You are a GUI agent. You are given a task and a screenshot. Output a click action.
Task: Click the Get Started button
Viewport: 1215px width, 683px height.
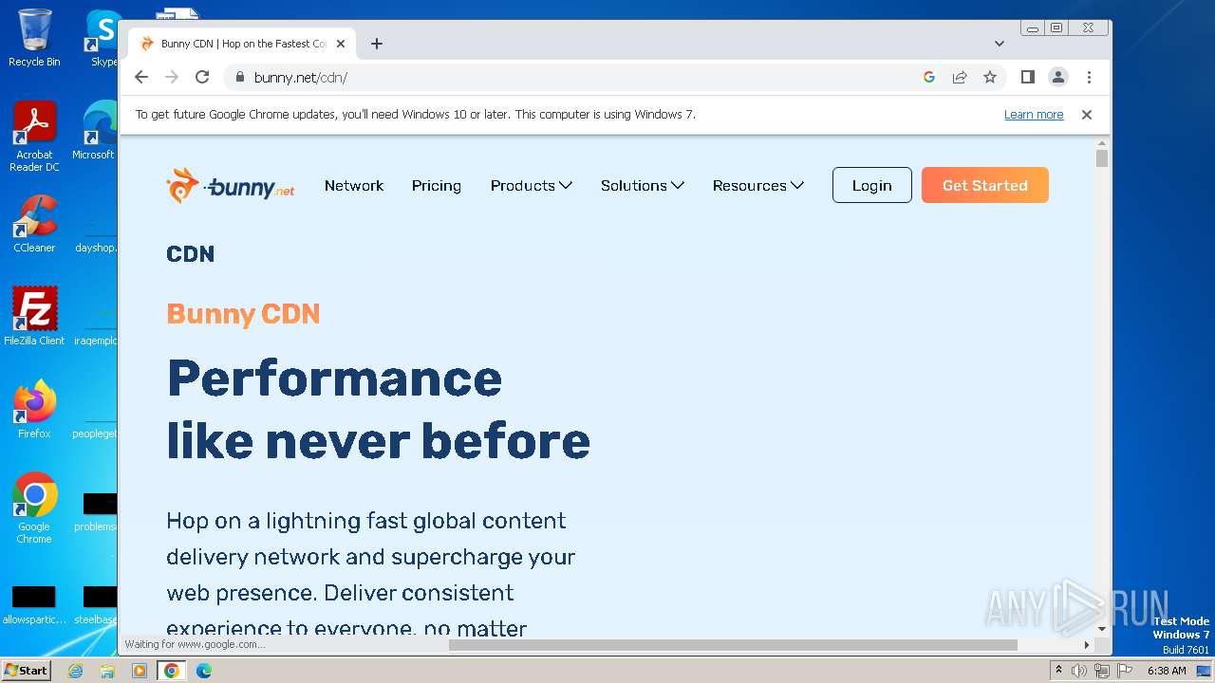pyautogui.click(x=985, y=186)
